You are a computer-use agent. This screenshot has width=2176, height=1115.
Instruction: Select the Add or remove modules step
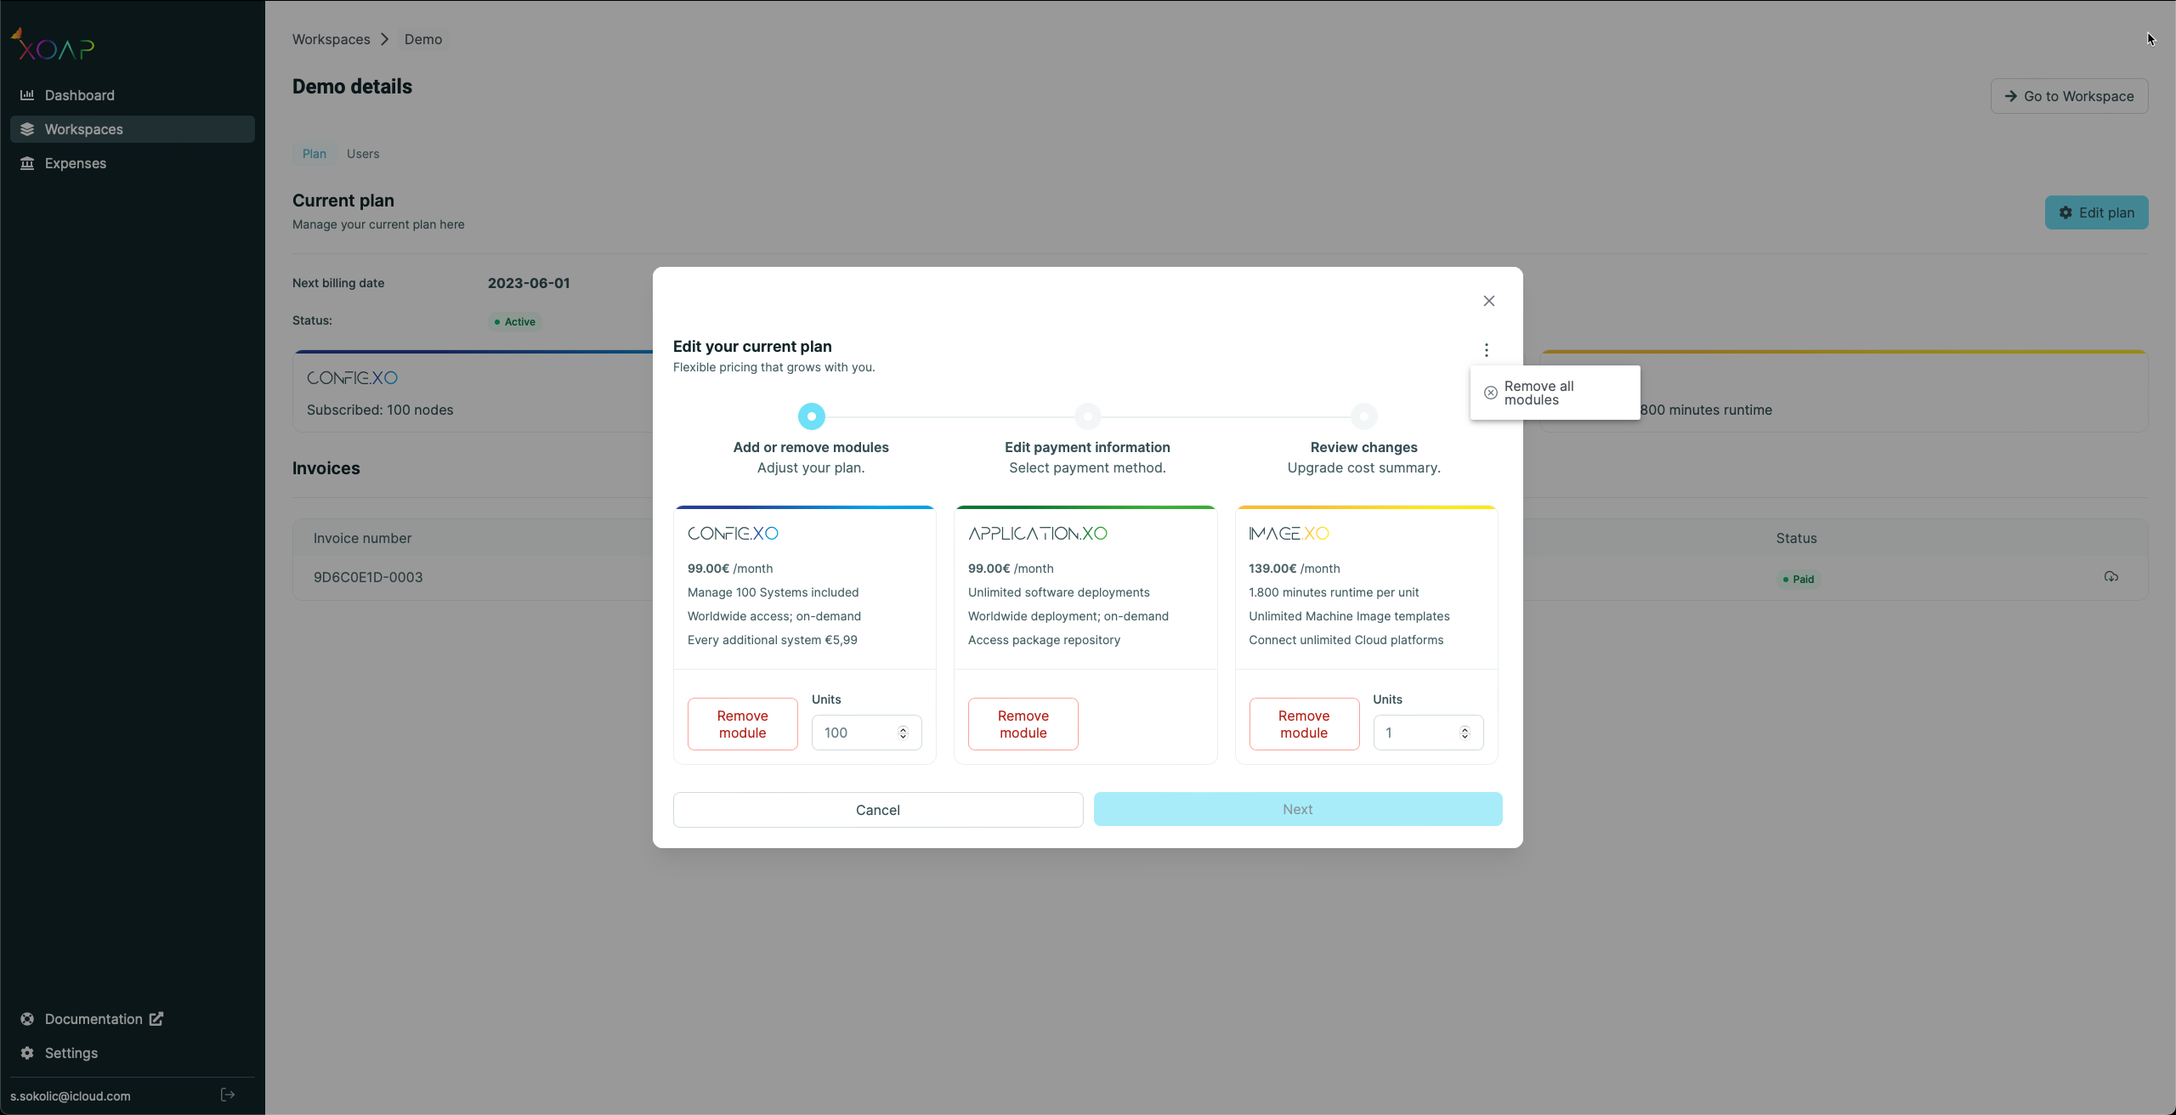(x=812, y=416)
